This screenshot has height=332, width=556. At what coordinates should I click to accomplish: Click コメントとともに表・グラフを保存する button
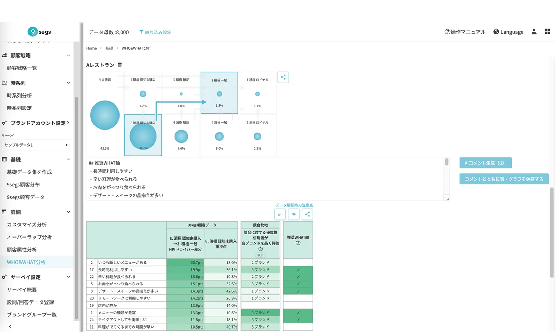[504, 179]
